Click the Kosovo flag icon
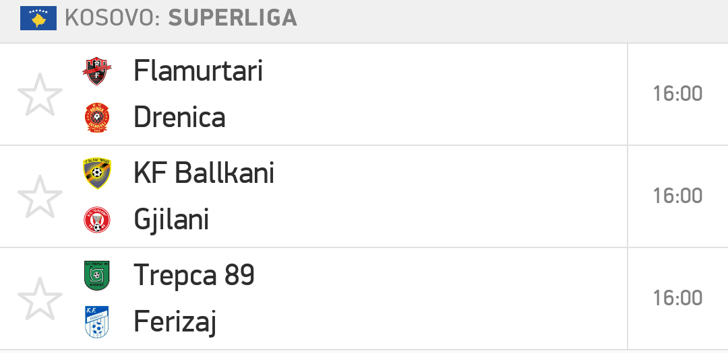This screenshot has height=353, width=728. pos(38,18)
